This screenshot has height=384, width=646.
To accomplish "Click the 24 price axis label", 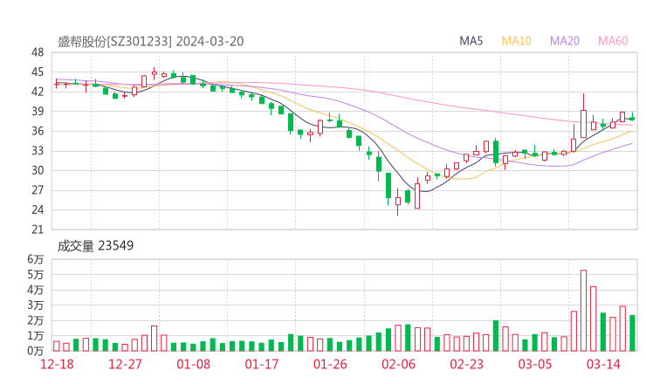I will (38, 209).
